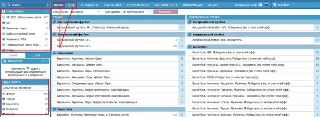Image resolution: width=320 pixels, height=117 pixels.
Task: Click the volleyball icon beside Волейбол
Action: [x=4, y=109]
